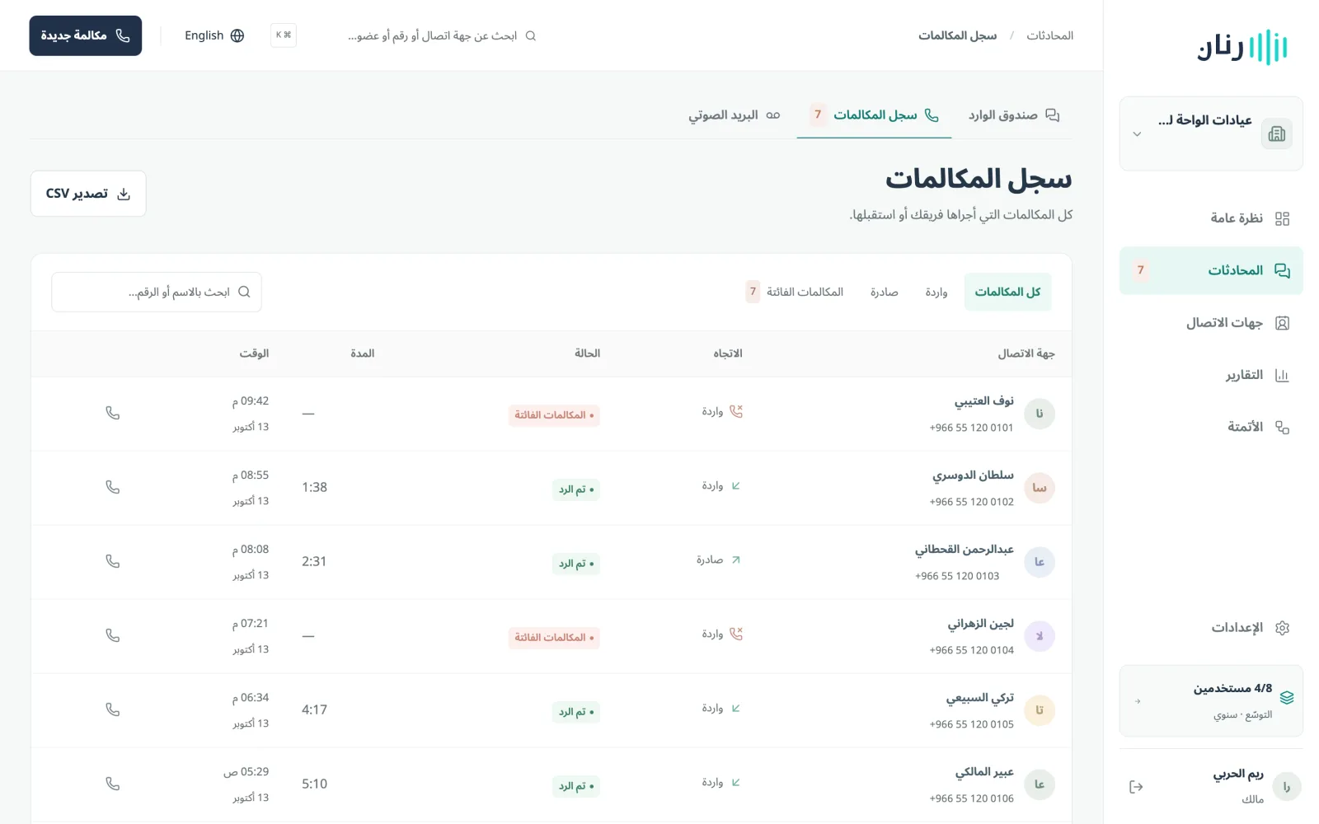Screen dimensions: 1319x824
Task: Call عبدالرحمن القحطاني using row phone icon
Action: click(x=113, y=561)
